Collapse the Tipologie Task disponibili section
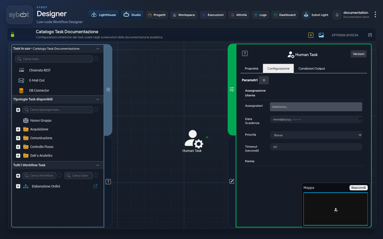This screenshot has height=239, width=383. click(x=98, y=99)
